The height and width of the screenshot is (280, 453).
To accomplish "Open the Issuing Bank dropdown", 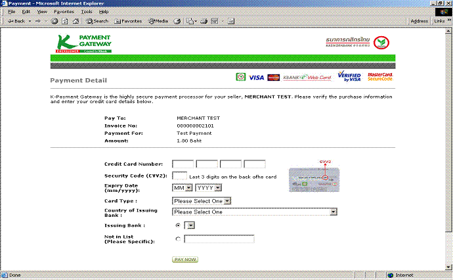I will click(190, 225).
